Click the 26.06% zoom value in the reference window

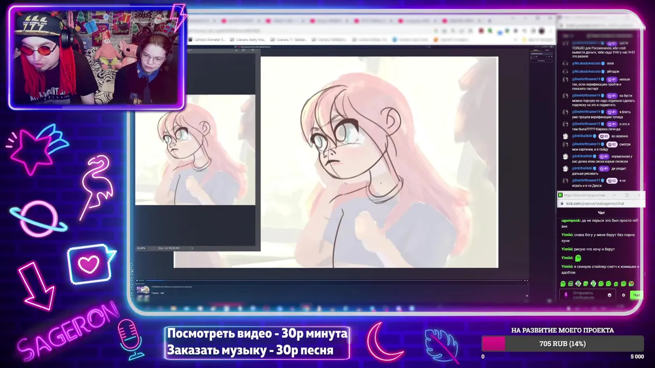141,248
